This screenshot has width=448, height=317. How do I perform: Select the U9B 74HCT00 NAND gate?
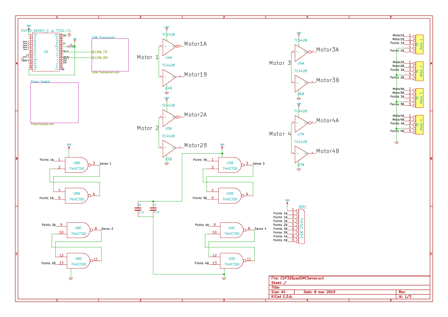pyautogui.click(x=230, y=196)
